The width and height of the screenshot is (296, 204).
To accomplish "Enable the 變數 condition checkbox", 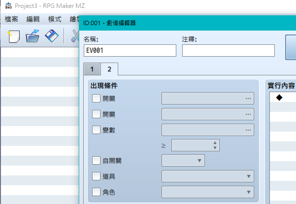I will pyautogui.click(x=96, y=130).
